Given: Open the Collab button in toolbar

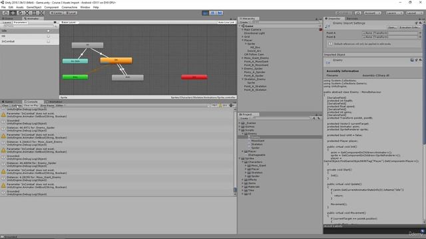Looking at the screenshot, I should [344, 13].
